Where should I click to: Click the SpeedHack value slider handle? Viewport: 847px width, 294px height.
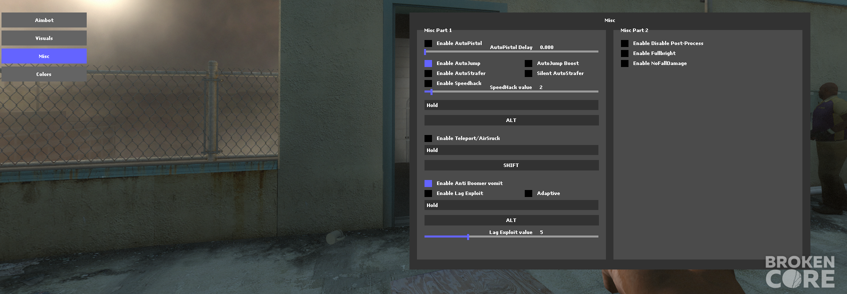pos(432,91)
